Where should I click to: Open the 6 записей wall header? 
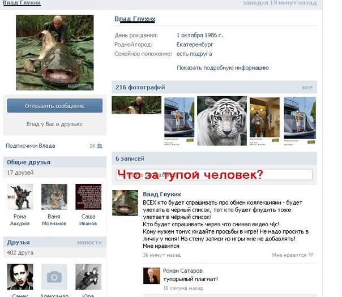130,158
